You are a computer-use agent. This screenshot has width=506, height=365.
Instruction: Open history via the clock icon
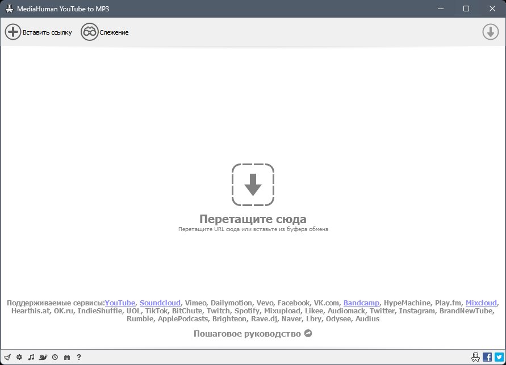click(x=55, y=357)
